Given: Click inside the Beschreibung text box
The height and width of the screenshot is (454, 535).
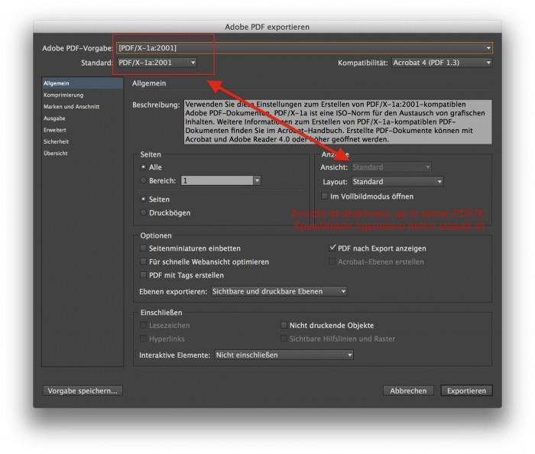Looking at the screenshot, I should point(338,122).
